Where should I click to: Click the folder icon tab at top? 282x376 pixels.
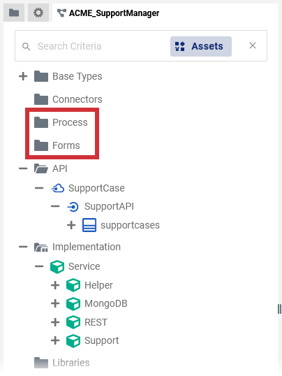tap(14, 13)
